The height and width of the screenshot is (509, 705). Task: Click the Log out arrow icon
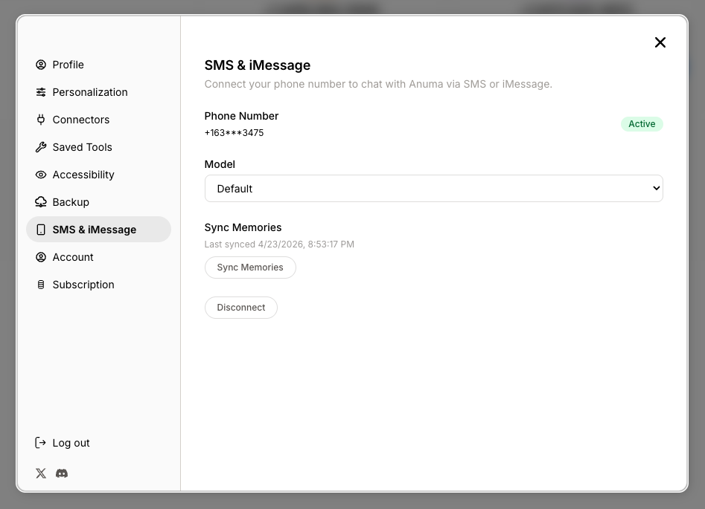click(x=41, y=442)
